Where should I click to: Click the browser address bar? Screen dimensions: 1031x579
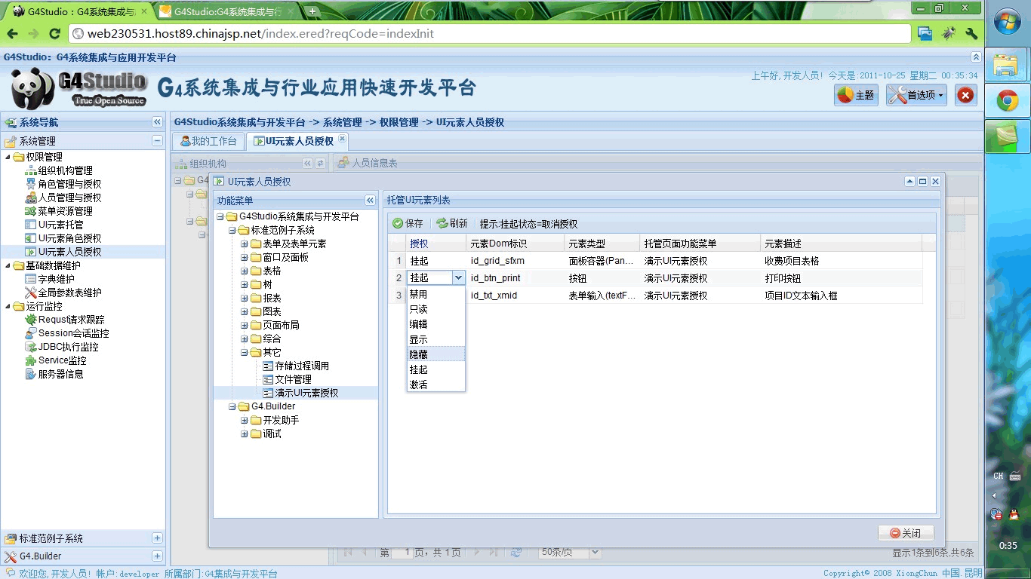pyautogui.click(x=489, y=34)
